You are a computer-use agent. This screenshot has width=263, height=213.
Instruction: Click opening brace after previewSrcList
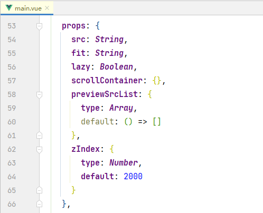pyautogui.click(x=149, y=94)
